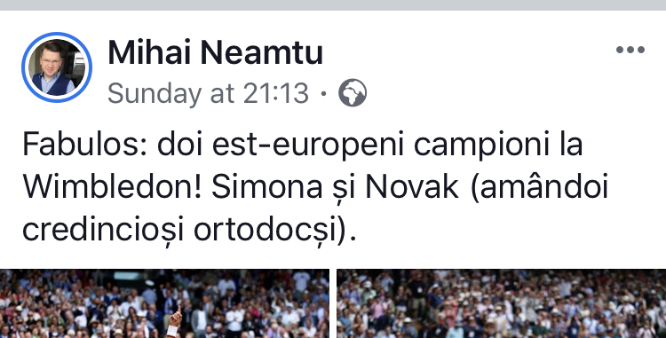666x338 pixels.
Task: Tap the dot separator beside the timestamp
Action: tap(323, 93)
